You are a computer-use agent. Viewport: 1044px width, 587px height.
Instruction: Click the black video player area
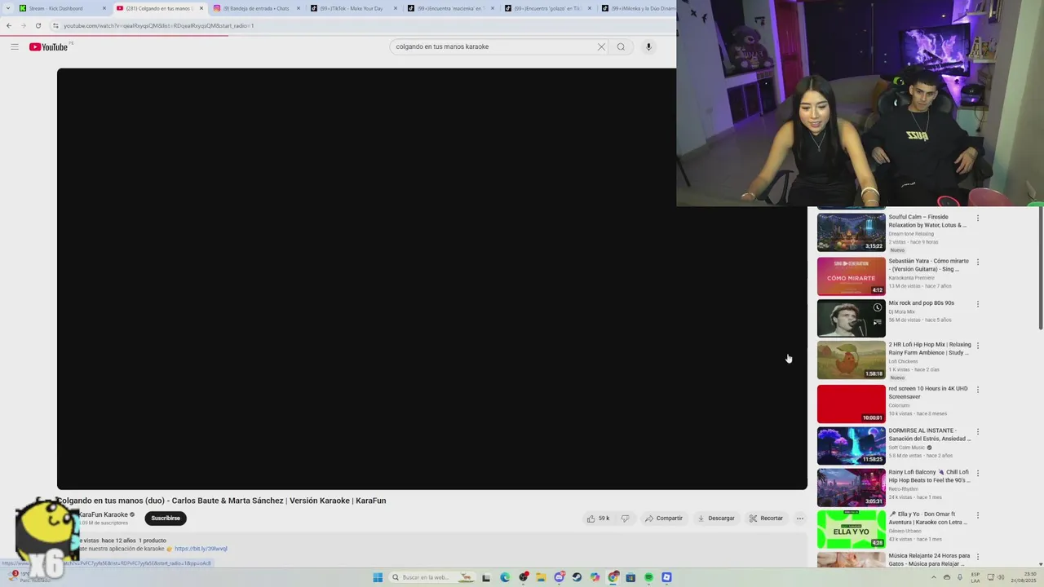click(x=432, y=279)
